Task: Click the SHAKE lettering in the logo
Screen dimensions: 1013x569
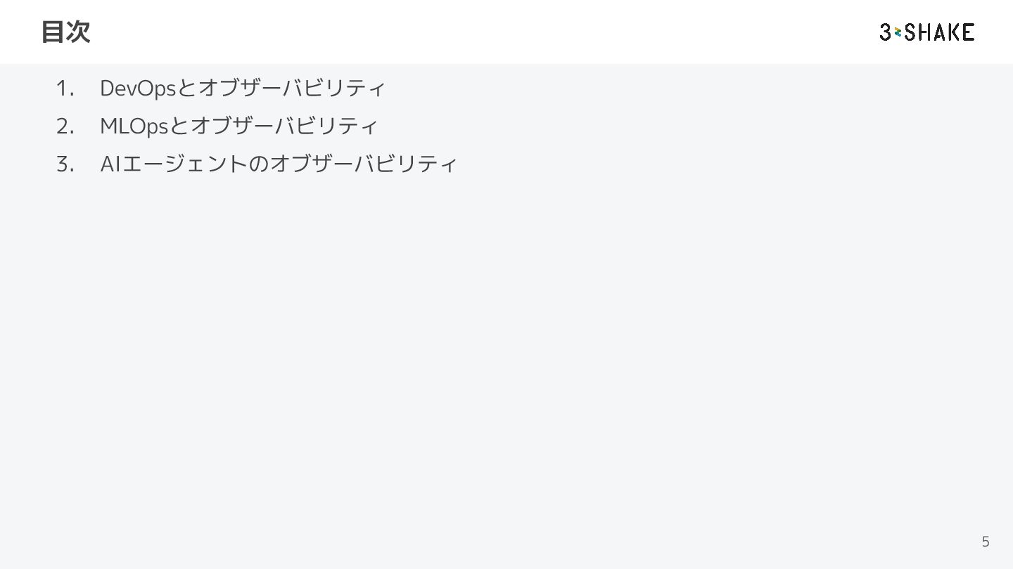Action: click(940, 32)
